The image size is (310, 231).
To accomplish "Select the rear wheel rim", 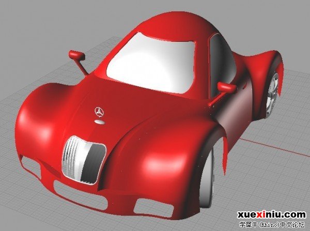I will (x=272, y=95).
